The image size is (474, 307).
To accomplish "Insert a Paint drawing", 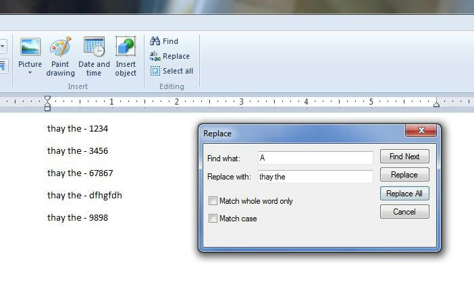I will 61,57.
